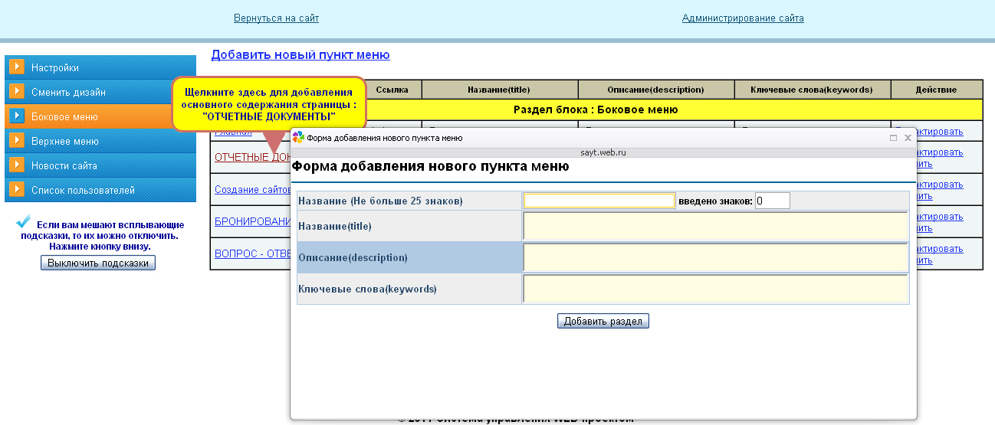Image resolution: width=995 pixels, height=425 pixels.
Task: Click the arrow icon beside Боковое меню
Action: click(16, 116)
